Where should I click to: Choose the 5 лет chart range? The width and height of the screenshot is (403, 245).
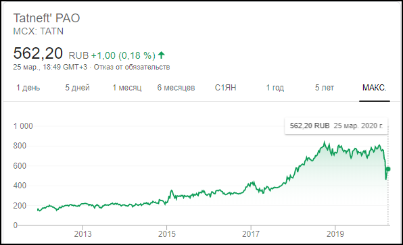point(325,88)
